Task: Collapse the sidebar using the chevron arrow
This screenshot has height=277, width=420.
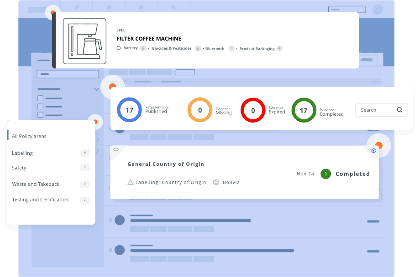Action: tap(97, 89)
